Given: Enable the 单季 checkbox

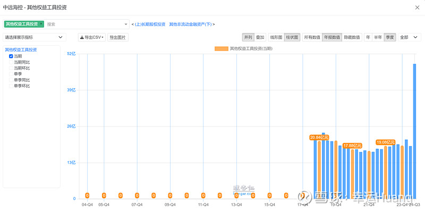Looking at the screenshot, I should pyautogui.click(x=11, y=74).
